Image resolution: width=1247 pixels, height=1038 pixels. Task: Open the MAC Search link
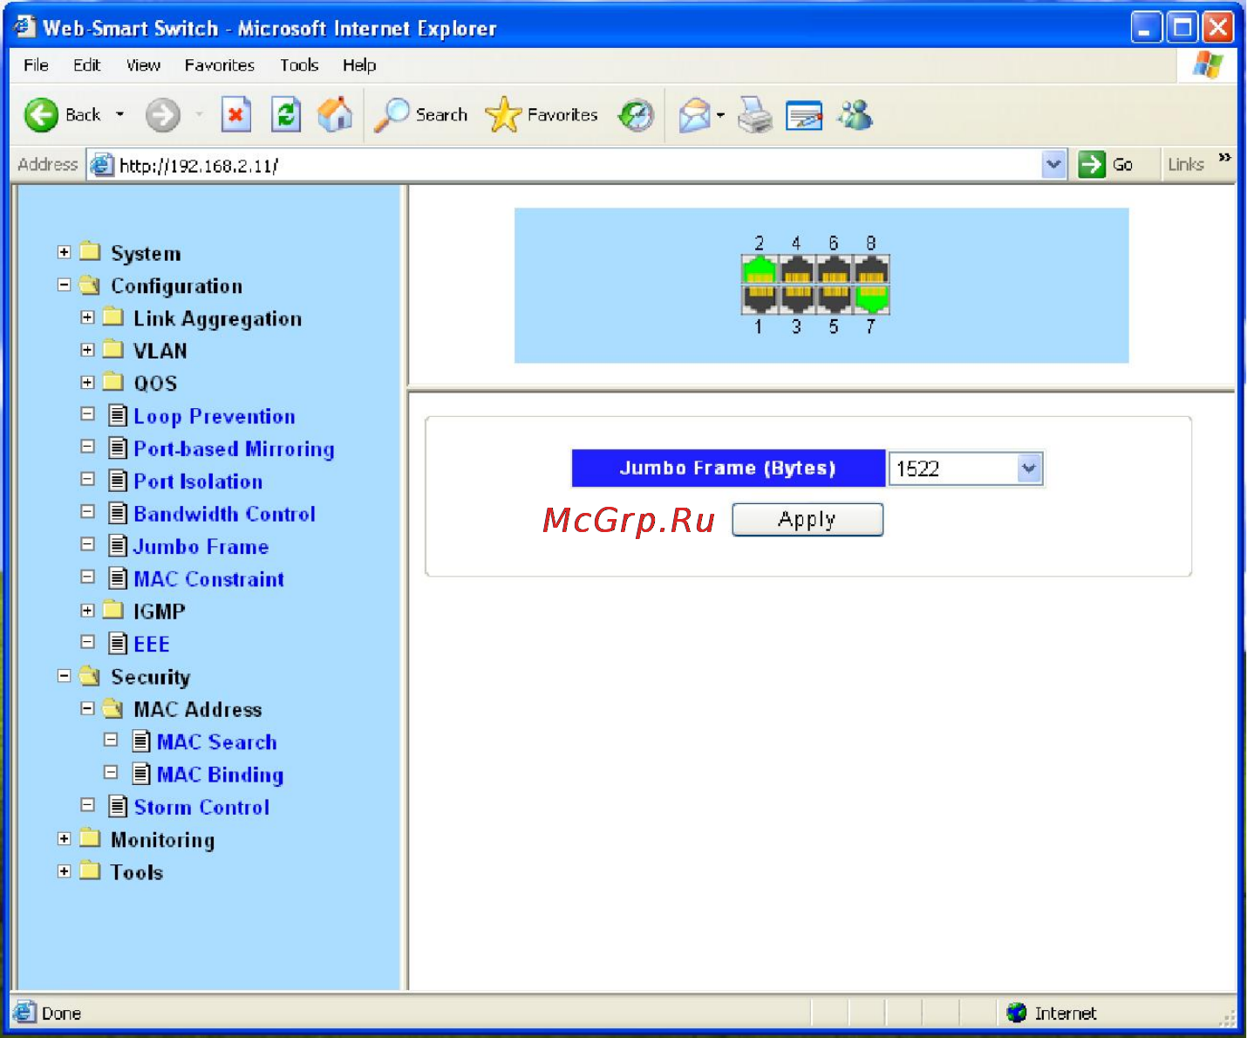point(216,741)
